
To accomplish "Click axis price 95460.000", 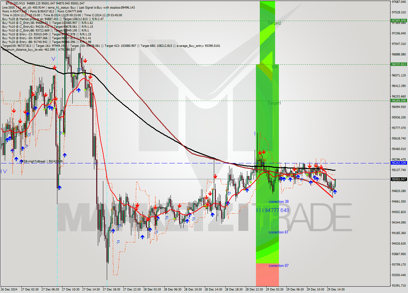I will (399, 149).
